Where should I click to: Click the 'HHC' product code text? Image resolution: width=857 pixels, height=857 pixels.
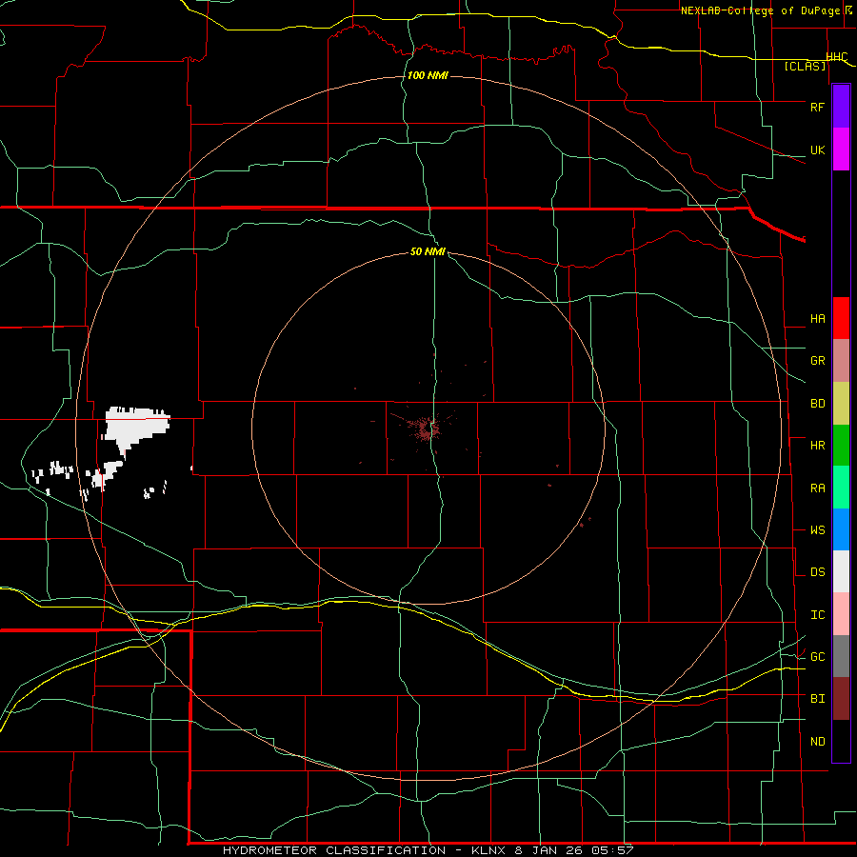(x=837, y=57)
